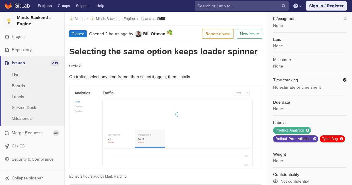
Task: Click the issue title heading text
Action: (163, 52)
